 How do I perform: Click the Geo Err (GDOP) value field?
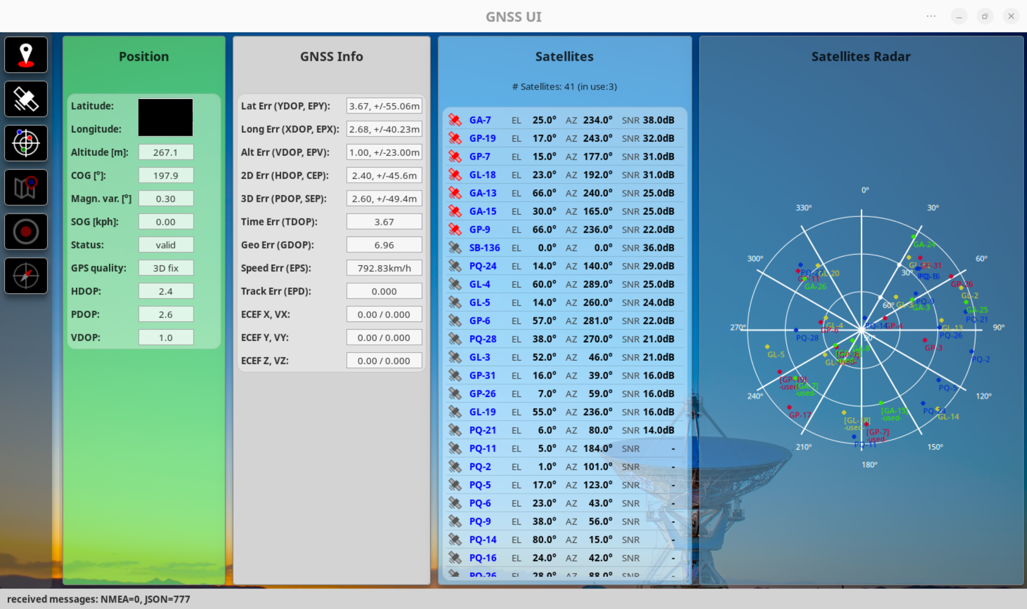tap(384, 245)
